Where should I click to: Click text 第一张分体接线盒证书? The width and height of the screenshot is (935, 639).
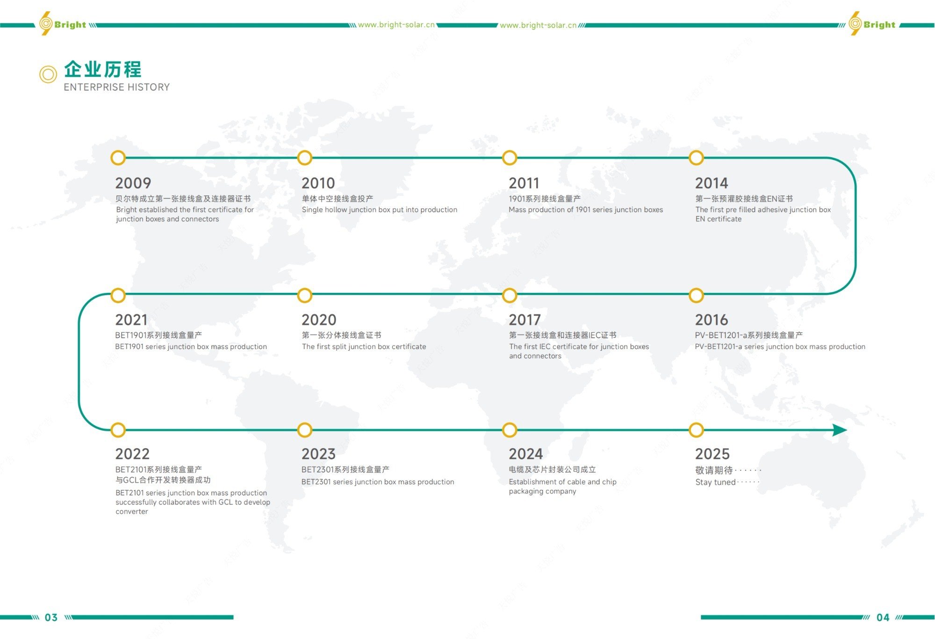click(342, 335)
